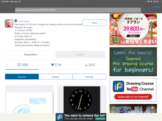
Task: Select the Oldest sort option
Action: [56, 77]
